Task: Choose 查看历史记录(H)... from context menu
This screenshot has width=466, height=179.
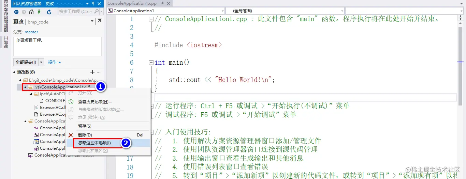Action: click(x=94, y=102)
